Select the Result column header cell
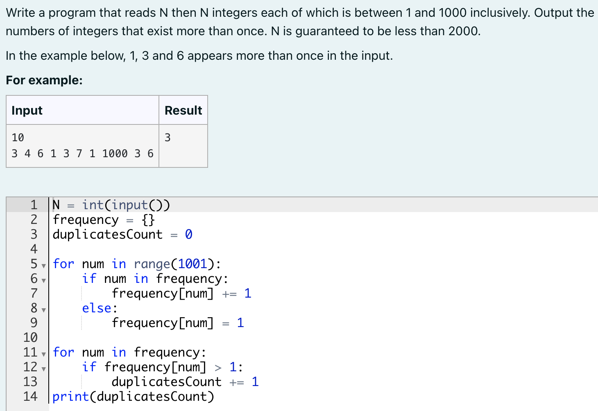Image resolution: width=598 pixels, height=411 pixels. (183, 110)
